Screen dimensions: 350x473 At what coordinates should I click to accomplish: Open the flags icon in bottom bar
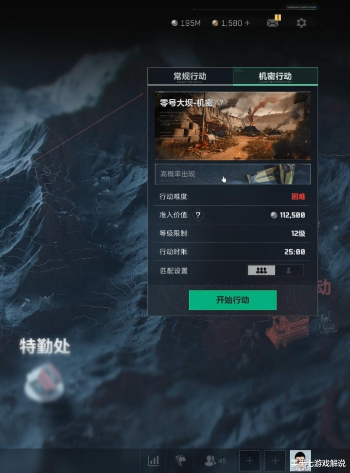coord(180,461)
